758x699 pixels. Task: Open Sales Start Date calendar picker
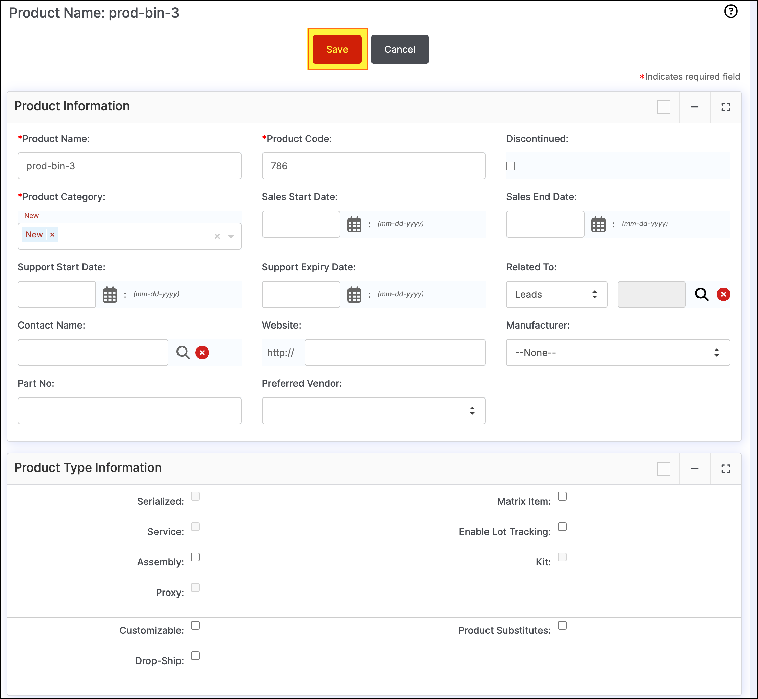click(x=354, y=224)
